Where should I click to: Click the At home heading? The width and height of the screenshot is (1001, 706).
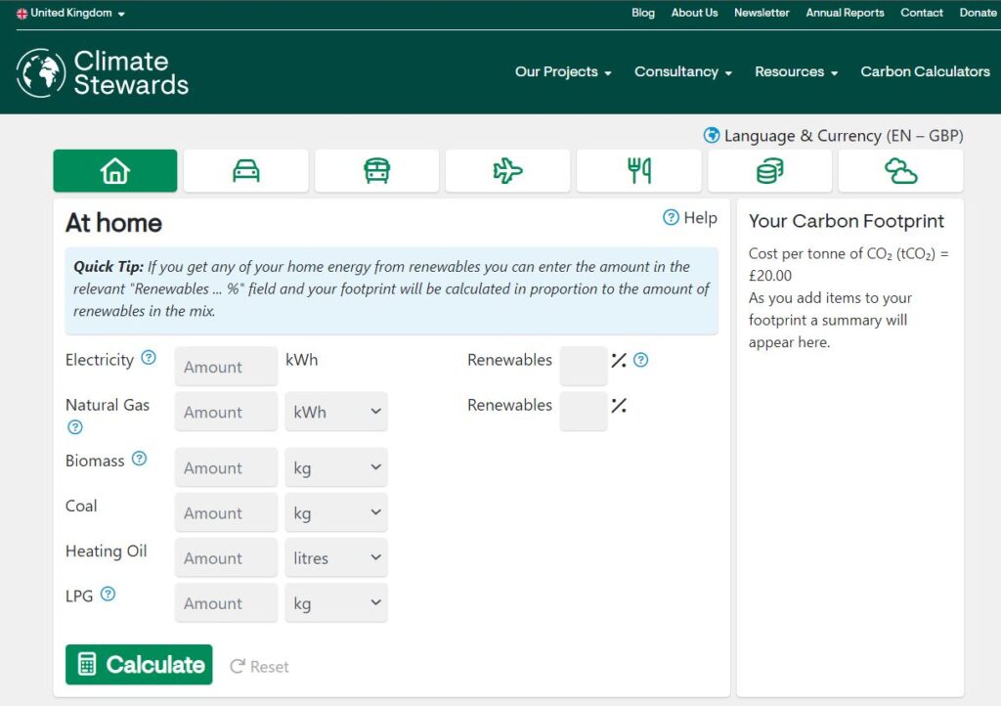[x=113, y=223]
